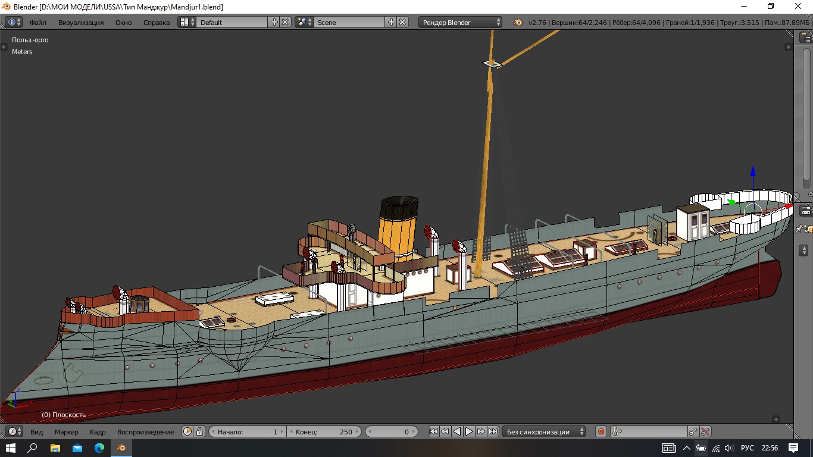Viewport: 813px width, 457px height.
Task: Open the Визуализация menu
Action: coord(81,23)
